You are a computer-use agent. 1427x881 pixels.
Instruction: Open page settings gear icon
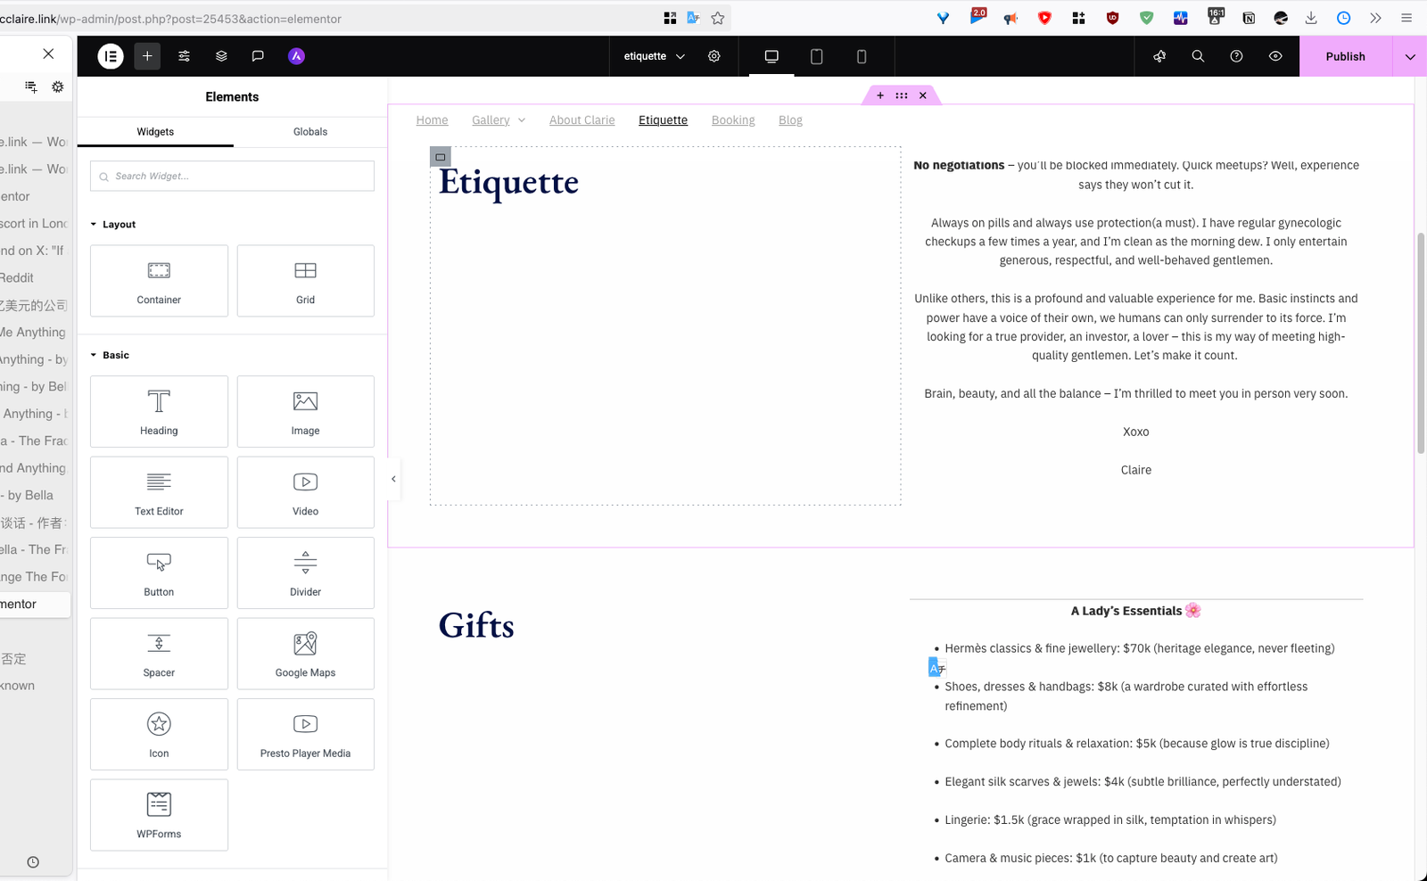pyautogui.click(x=714, y=56)
